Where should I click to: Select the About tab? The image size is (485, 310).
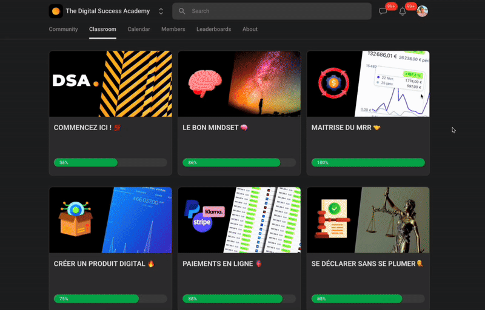pyautogui.click(x=250, y=29)
